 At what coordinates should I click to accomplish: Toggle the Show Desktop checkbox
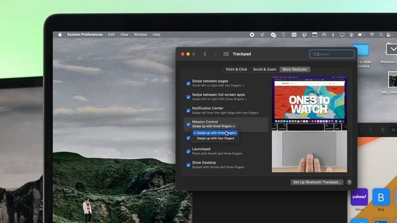click(x=189, y=165)
